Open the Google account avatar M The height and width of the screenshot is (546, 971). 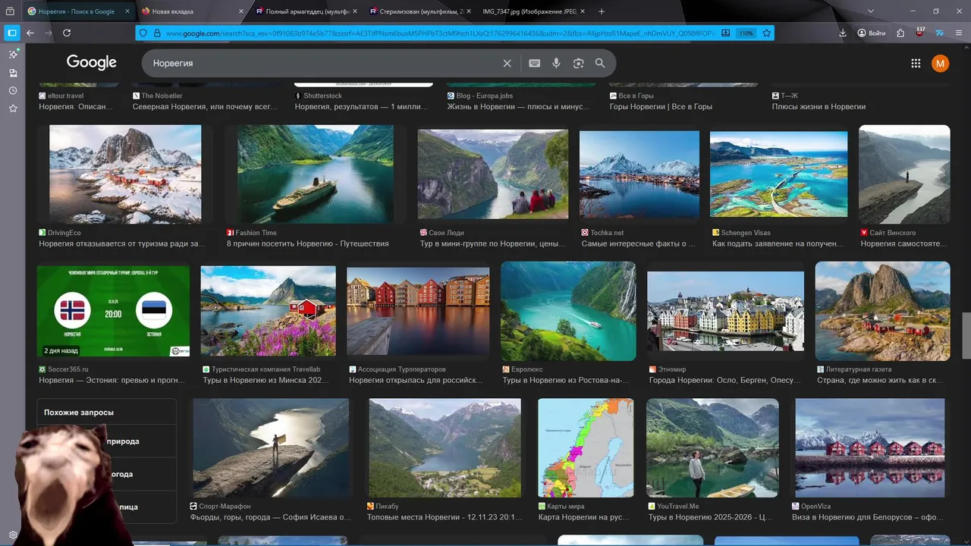tap(940, 64)
